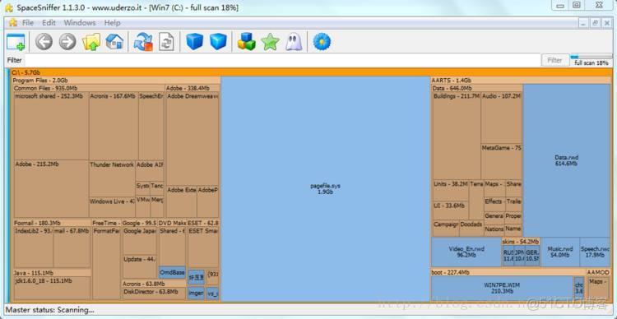Open the Windows menu
617x319 pixels.
pos(80,23)
